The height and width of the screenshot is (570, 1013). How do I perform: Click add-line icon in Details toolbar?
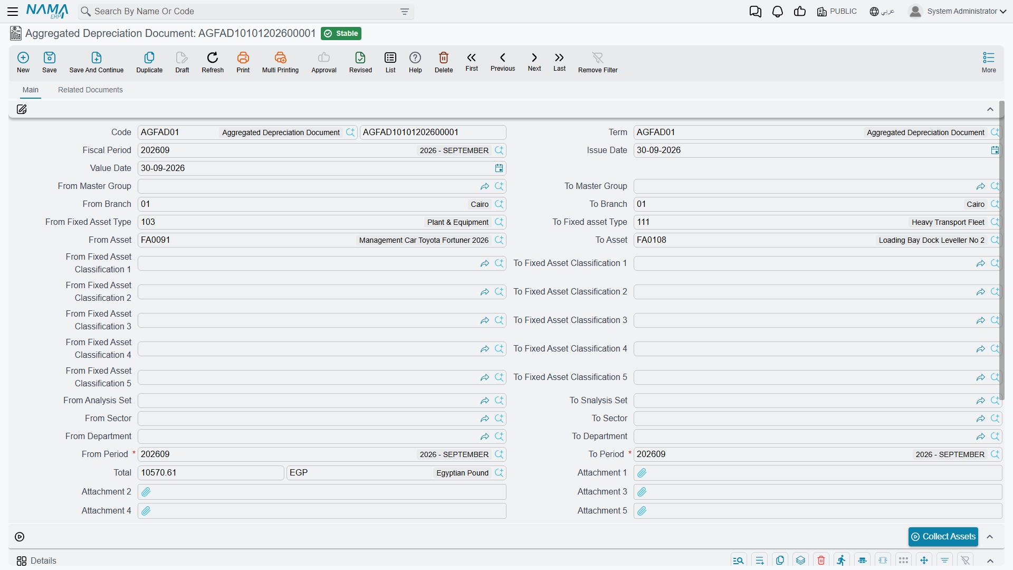(x=760, y=560)
